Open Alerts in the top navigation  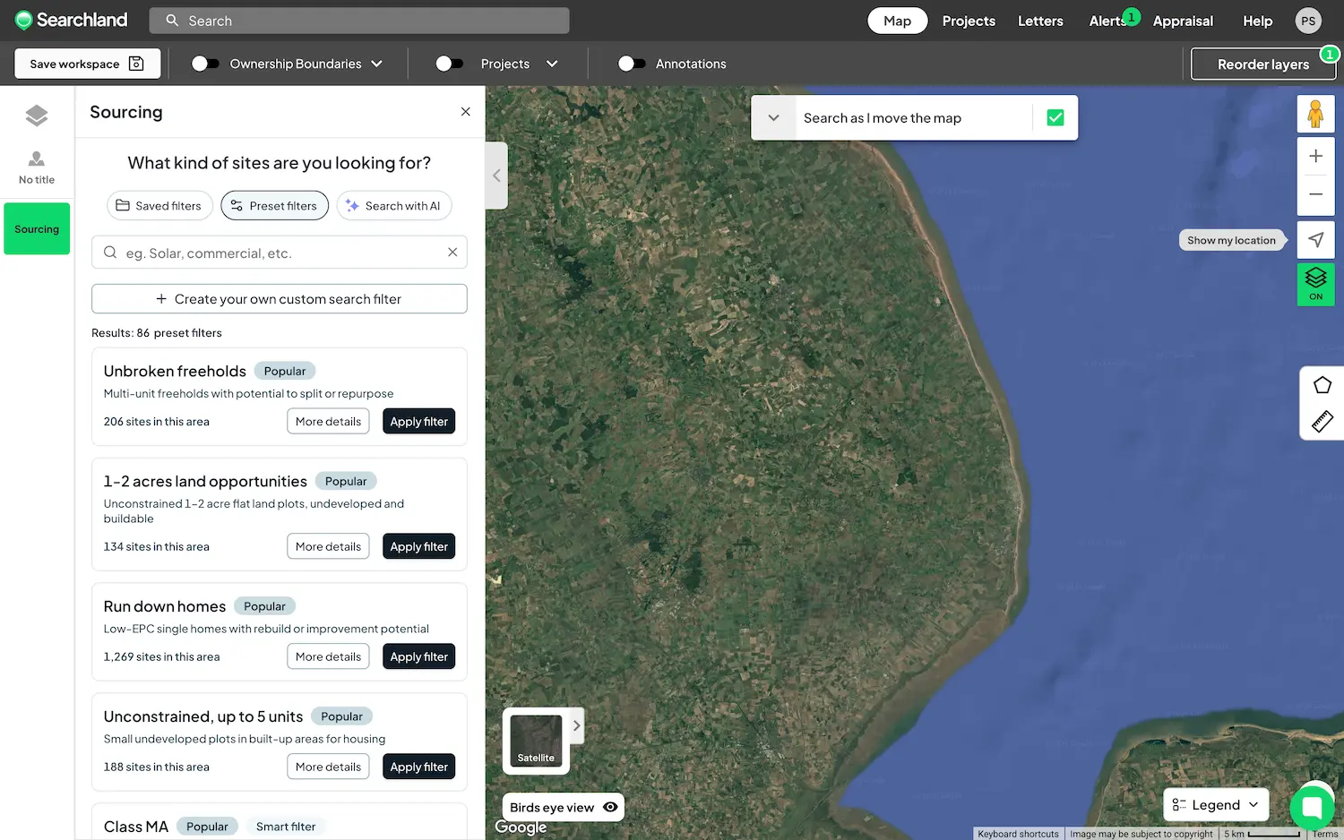[x=1108, y=21]
